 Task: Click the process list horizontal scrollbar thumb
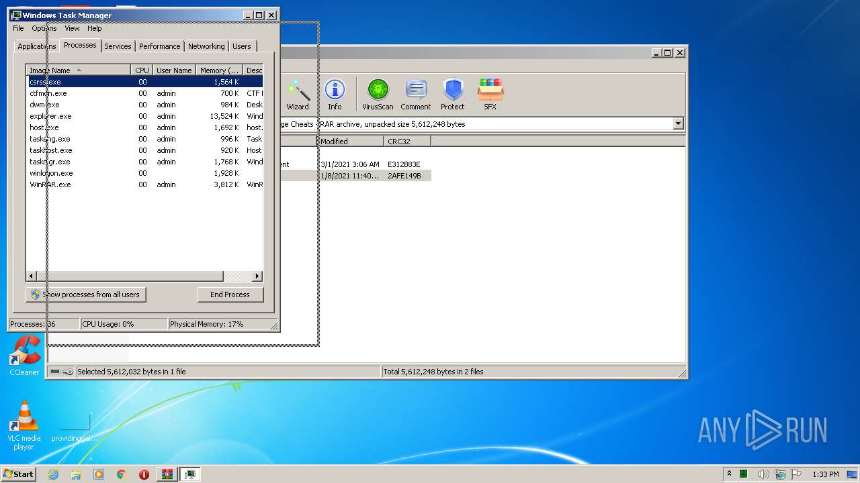[130, 276]
